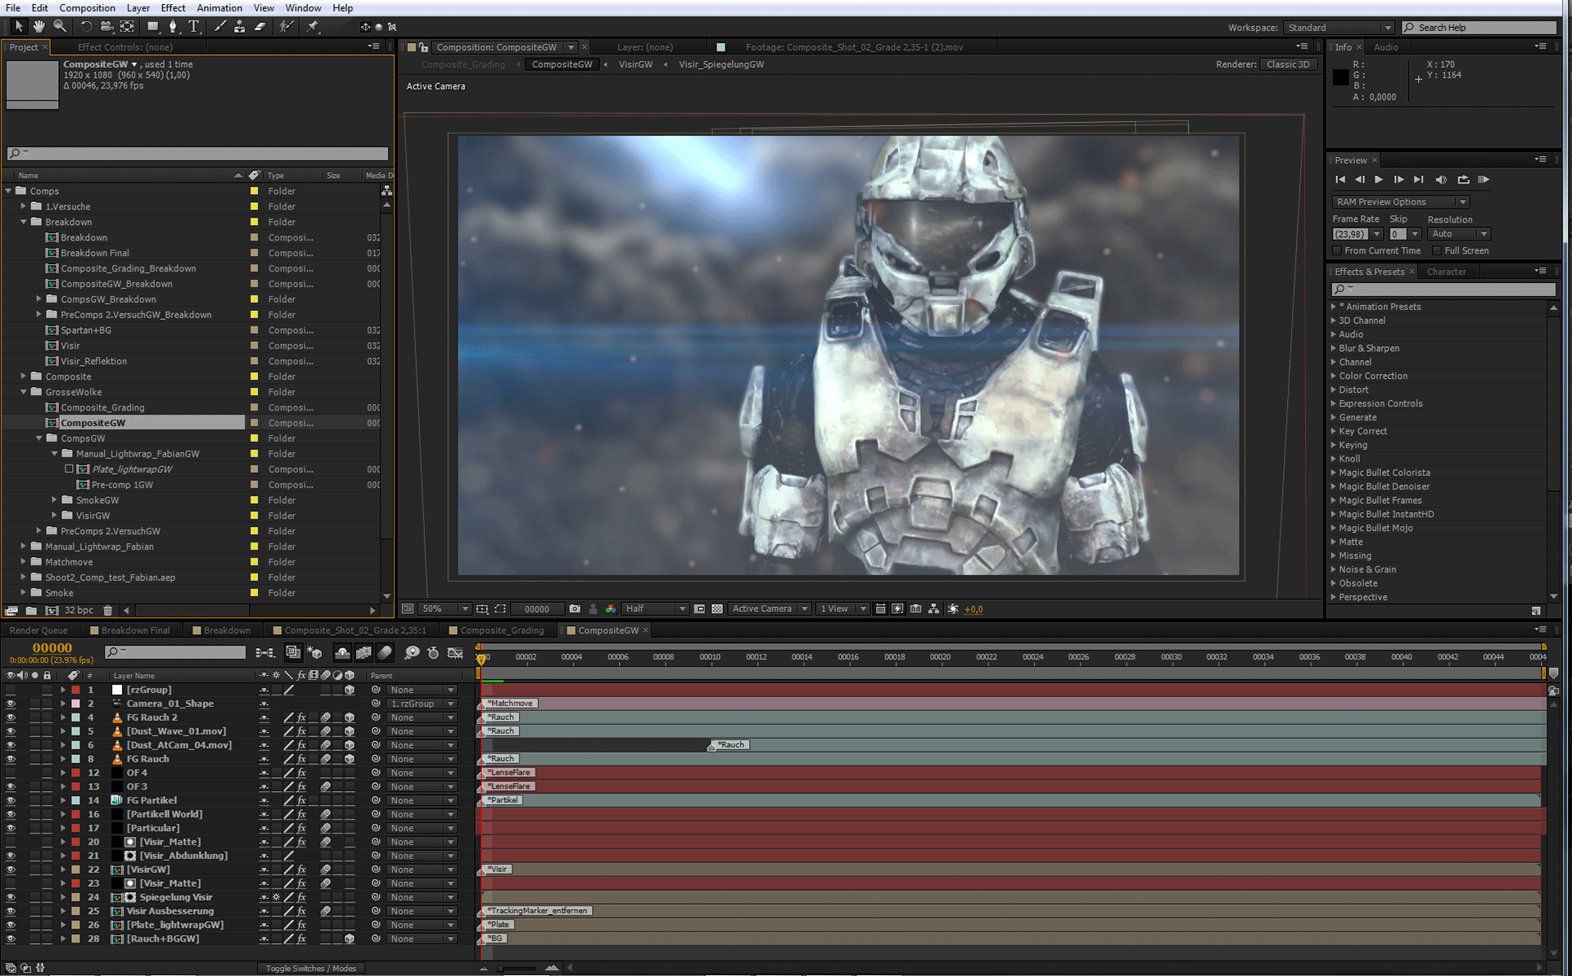Select the Zoom tool in toolbar
Viewport: 1572px width, 976px height.
point(60,26)
